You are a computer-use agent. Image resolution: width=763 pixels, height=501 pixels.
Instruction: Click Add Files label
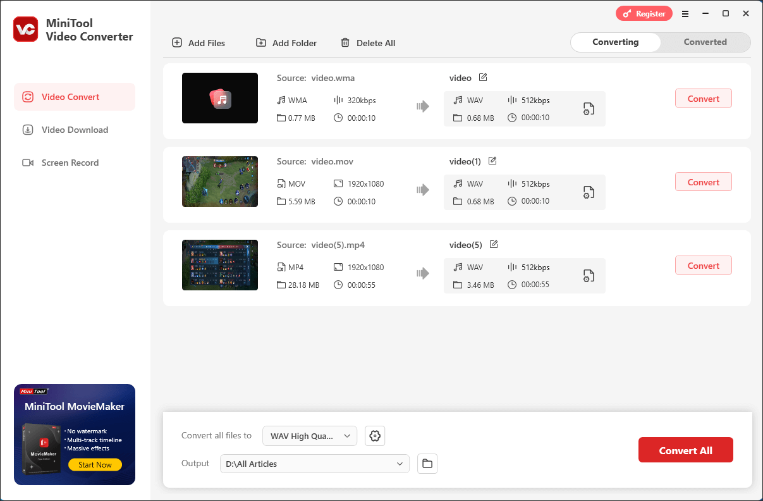[x=207, y=43]
